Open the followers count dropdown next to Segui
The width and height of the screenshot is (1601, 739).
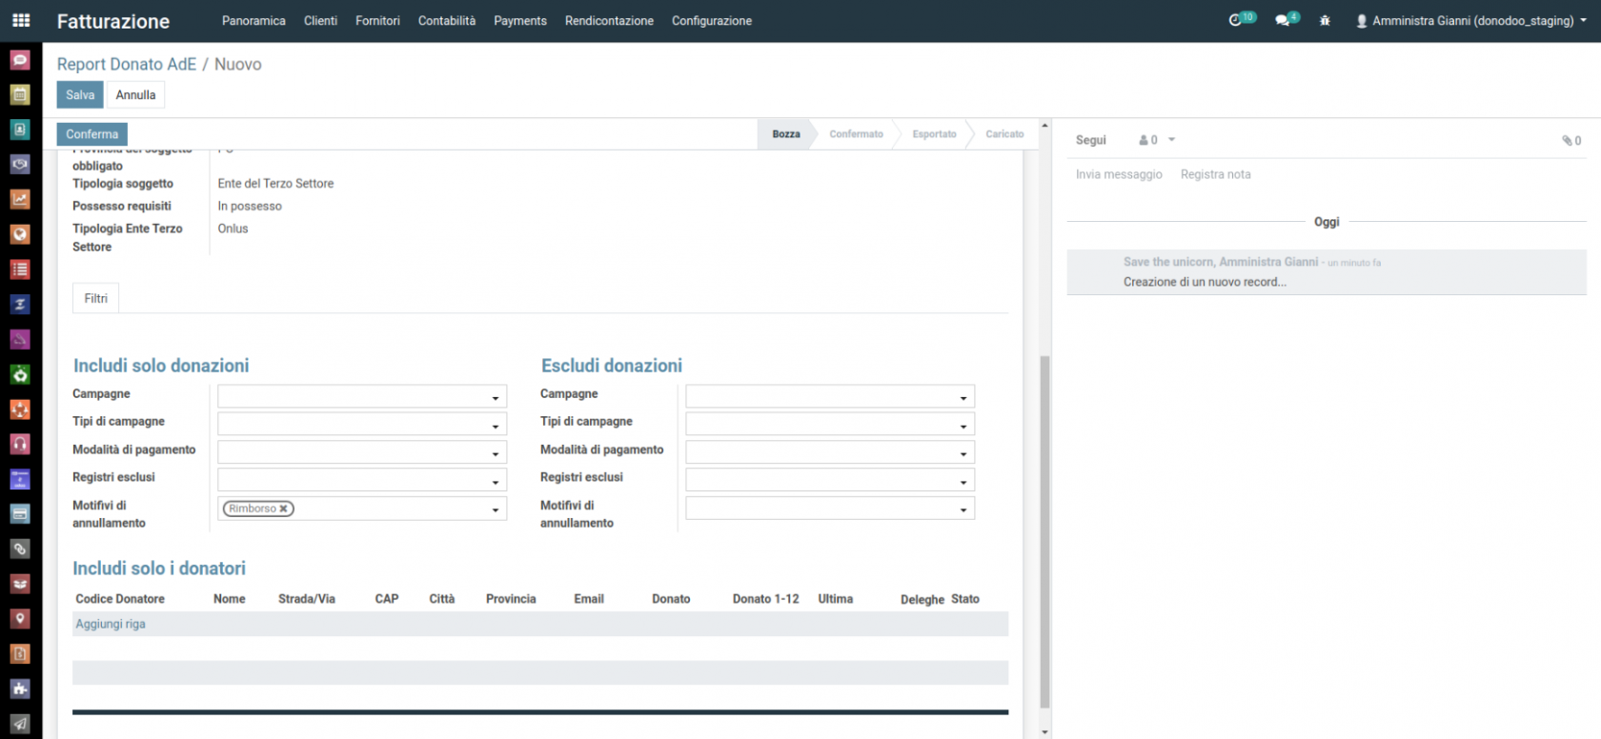click(1157, 140)
